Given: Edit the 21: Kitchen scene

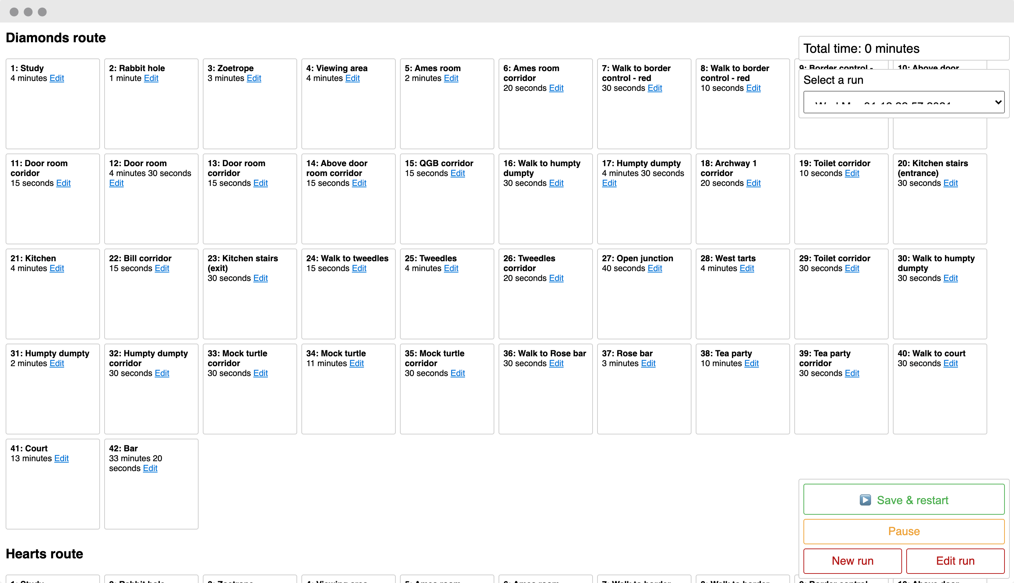Looking at the screenshot, I should click(x=57, y=268).
